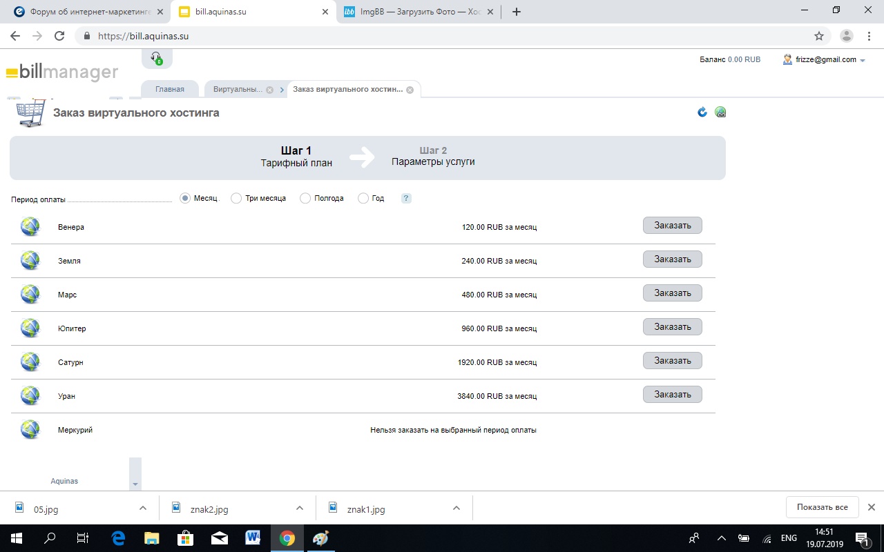
Task: Select the bill.aquinas.su browser tab
Action: click(253, 12)
